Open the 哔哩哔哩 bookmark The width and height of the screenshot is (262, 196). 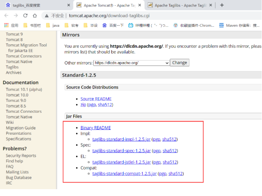tap(148, 25)
